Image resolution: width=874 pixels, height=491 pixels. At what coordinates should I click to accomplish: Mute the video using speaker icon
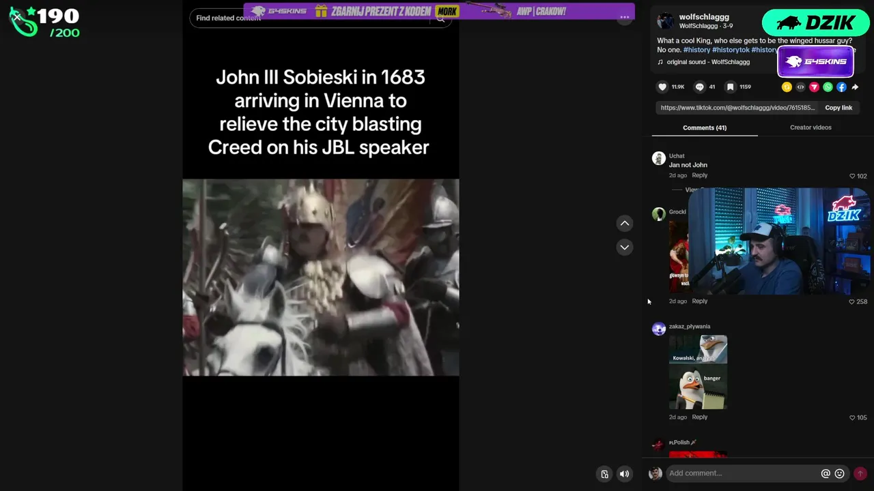[x=624, y=474]
